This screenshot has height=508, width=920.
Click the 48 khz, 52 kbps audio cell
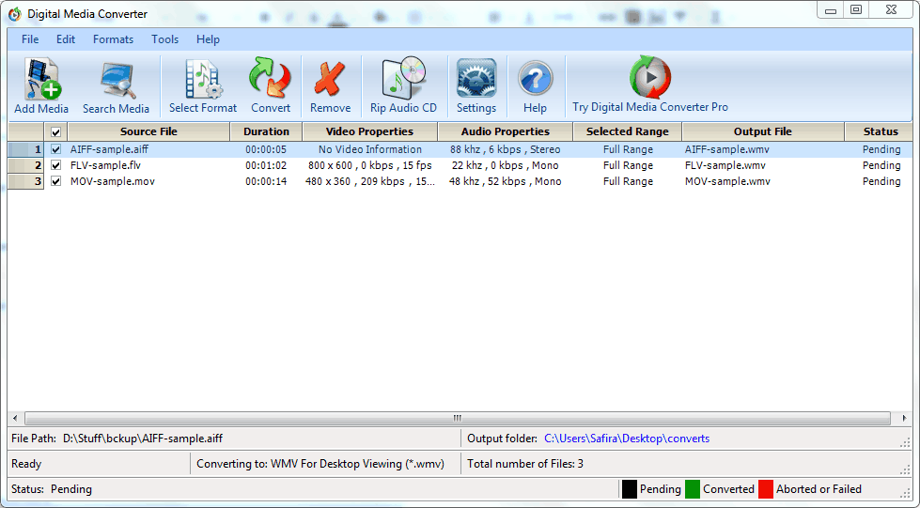(x=506, y=181)
